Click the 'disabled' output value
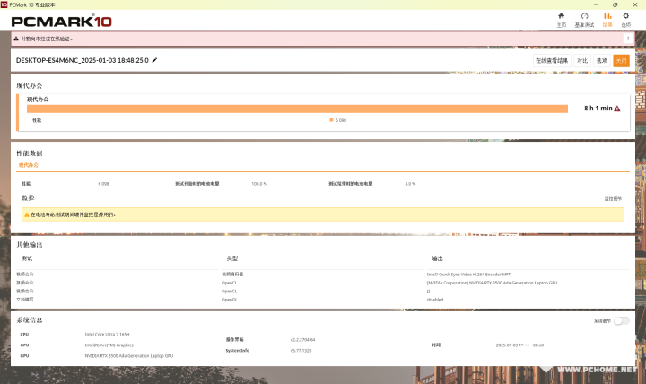The height and width of the screenshot is (384, 646). click(x=435, y=300)
